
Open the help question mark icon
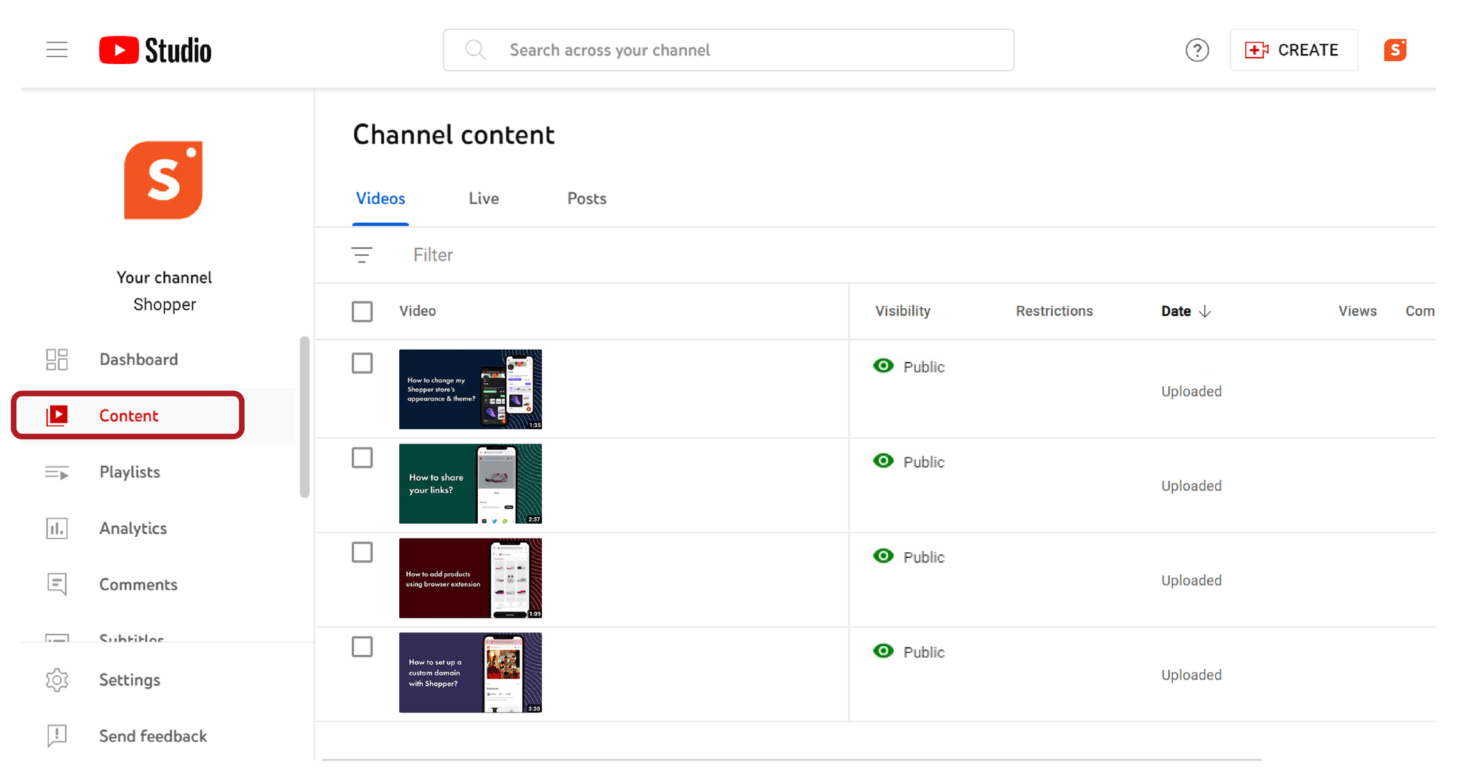1197,50
